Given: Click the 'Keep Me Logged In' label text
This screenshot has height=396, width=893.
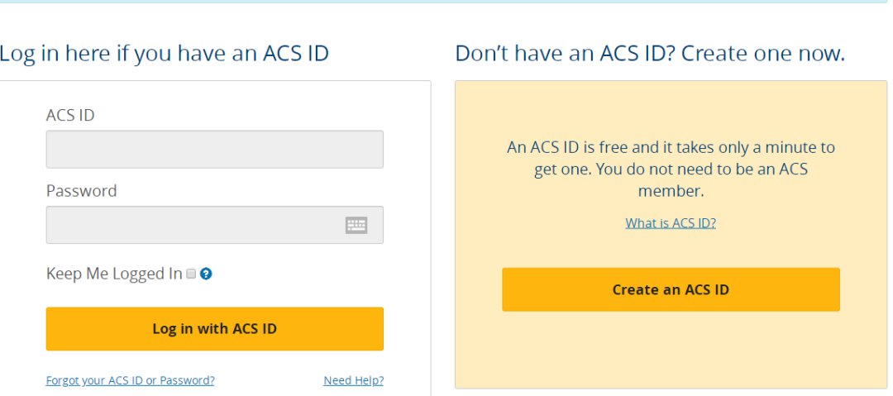Looking at the screenshot, I should click(113, 274).
